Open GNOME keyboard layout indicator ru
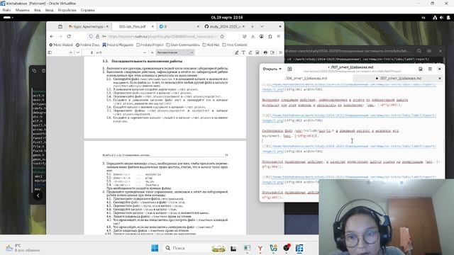This screenshot has height=255, width=454. (423, 18)
